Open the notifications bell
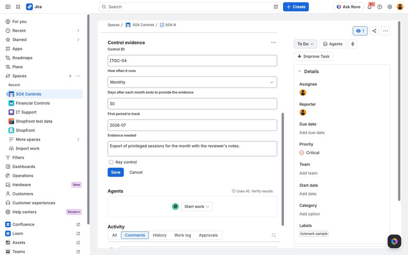 pos(370,7)
